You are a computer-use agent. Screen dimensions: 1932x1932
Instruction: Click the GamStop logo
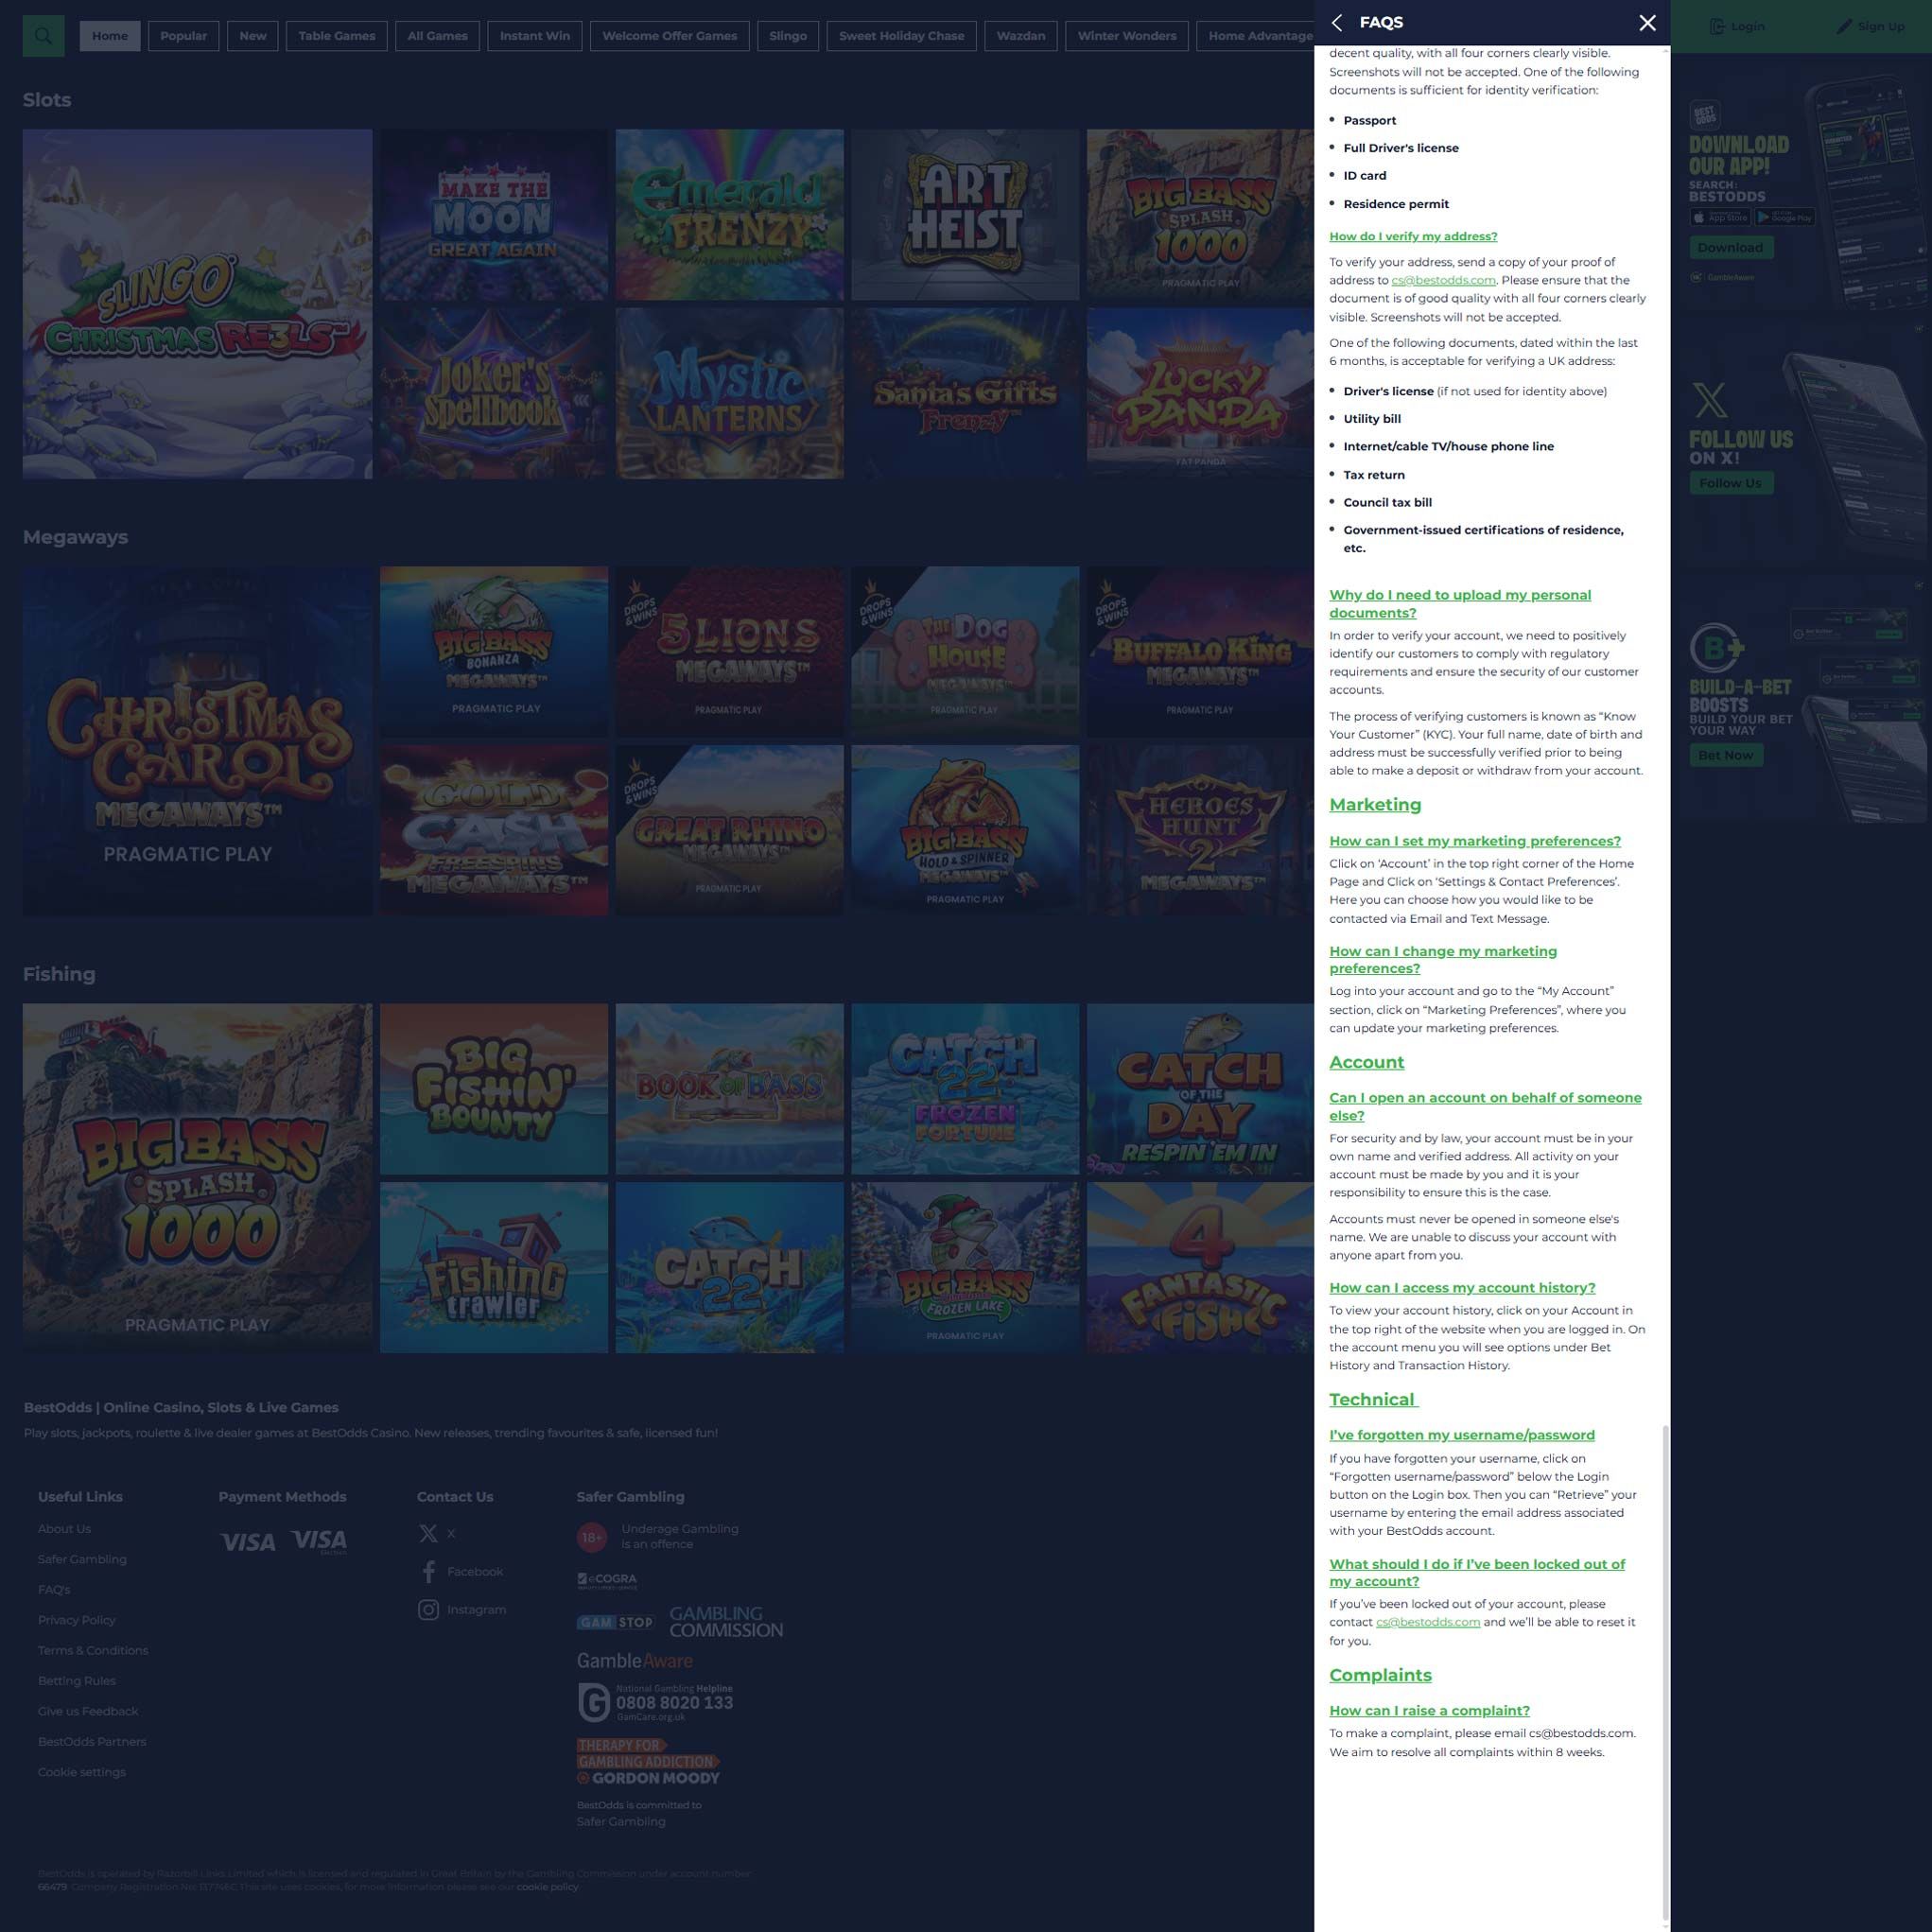[614, 1622]
